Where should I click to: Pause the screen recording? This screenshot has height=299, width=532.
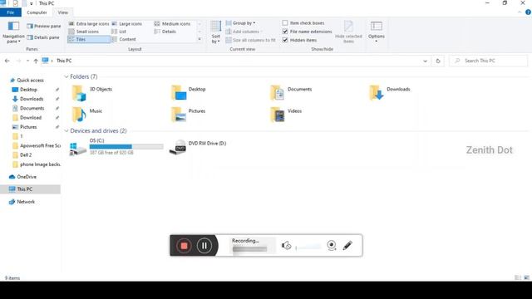(x=204, y=246)
